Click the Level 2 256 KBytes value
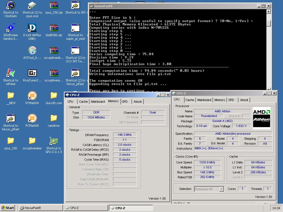This screenshot has height=212, width=283. [x=258, y=172]
